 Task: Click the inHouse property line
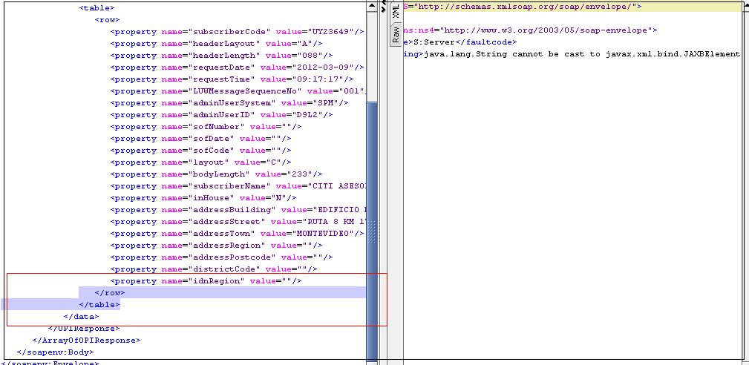click(203, 198)
